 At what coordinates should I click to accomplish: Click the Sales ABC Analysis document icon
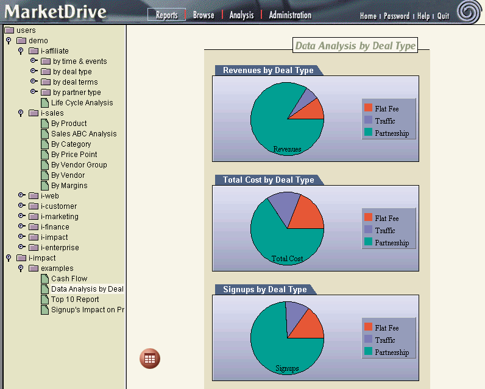click(45, 134)
